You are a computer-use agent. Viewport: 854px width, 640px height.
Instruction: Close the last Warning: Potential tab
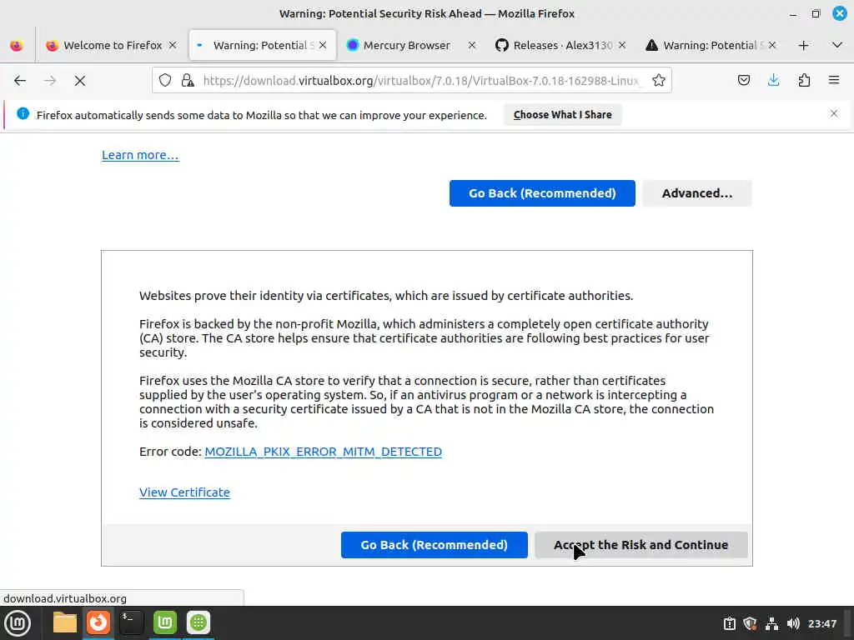[772, 45]
